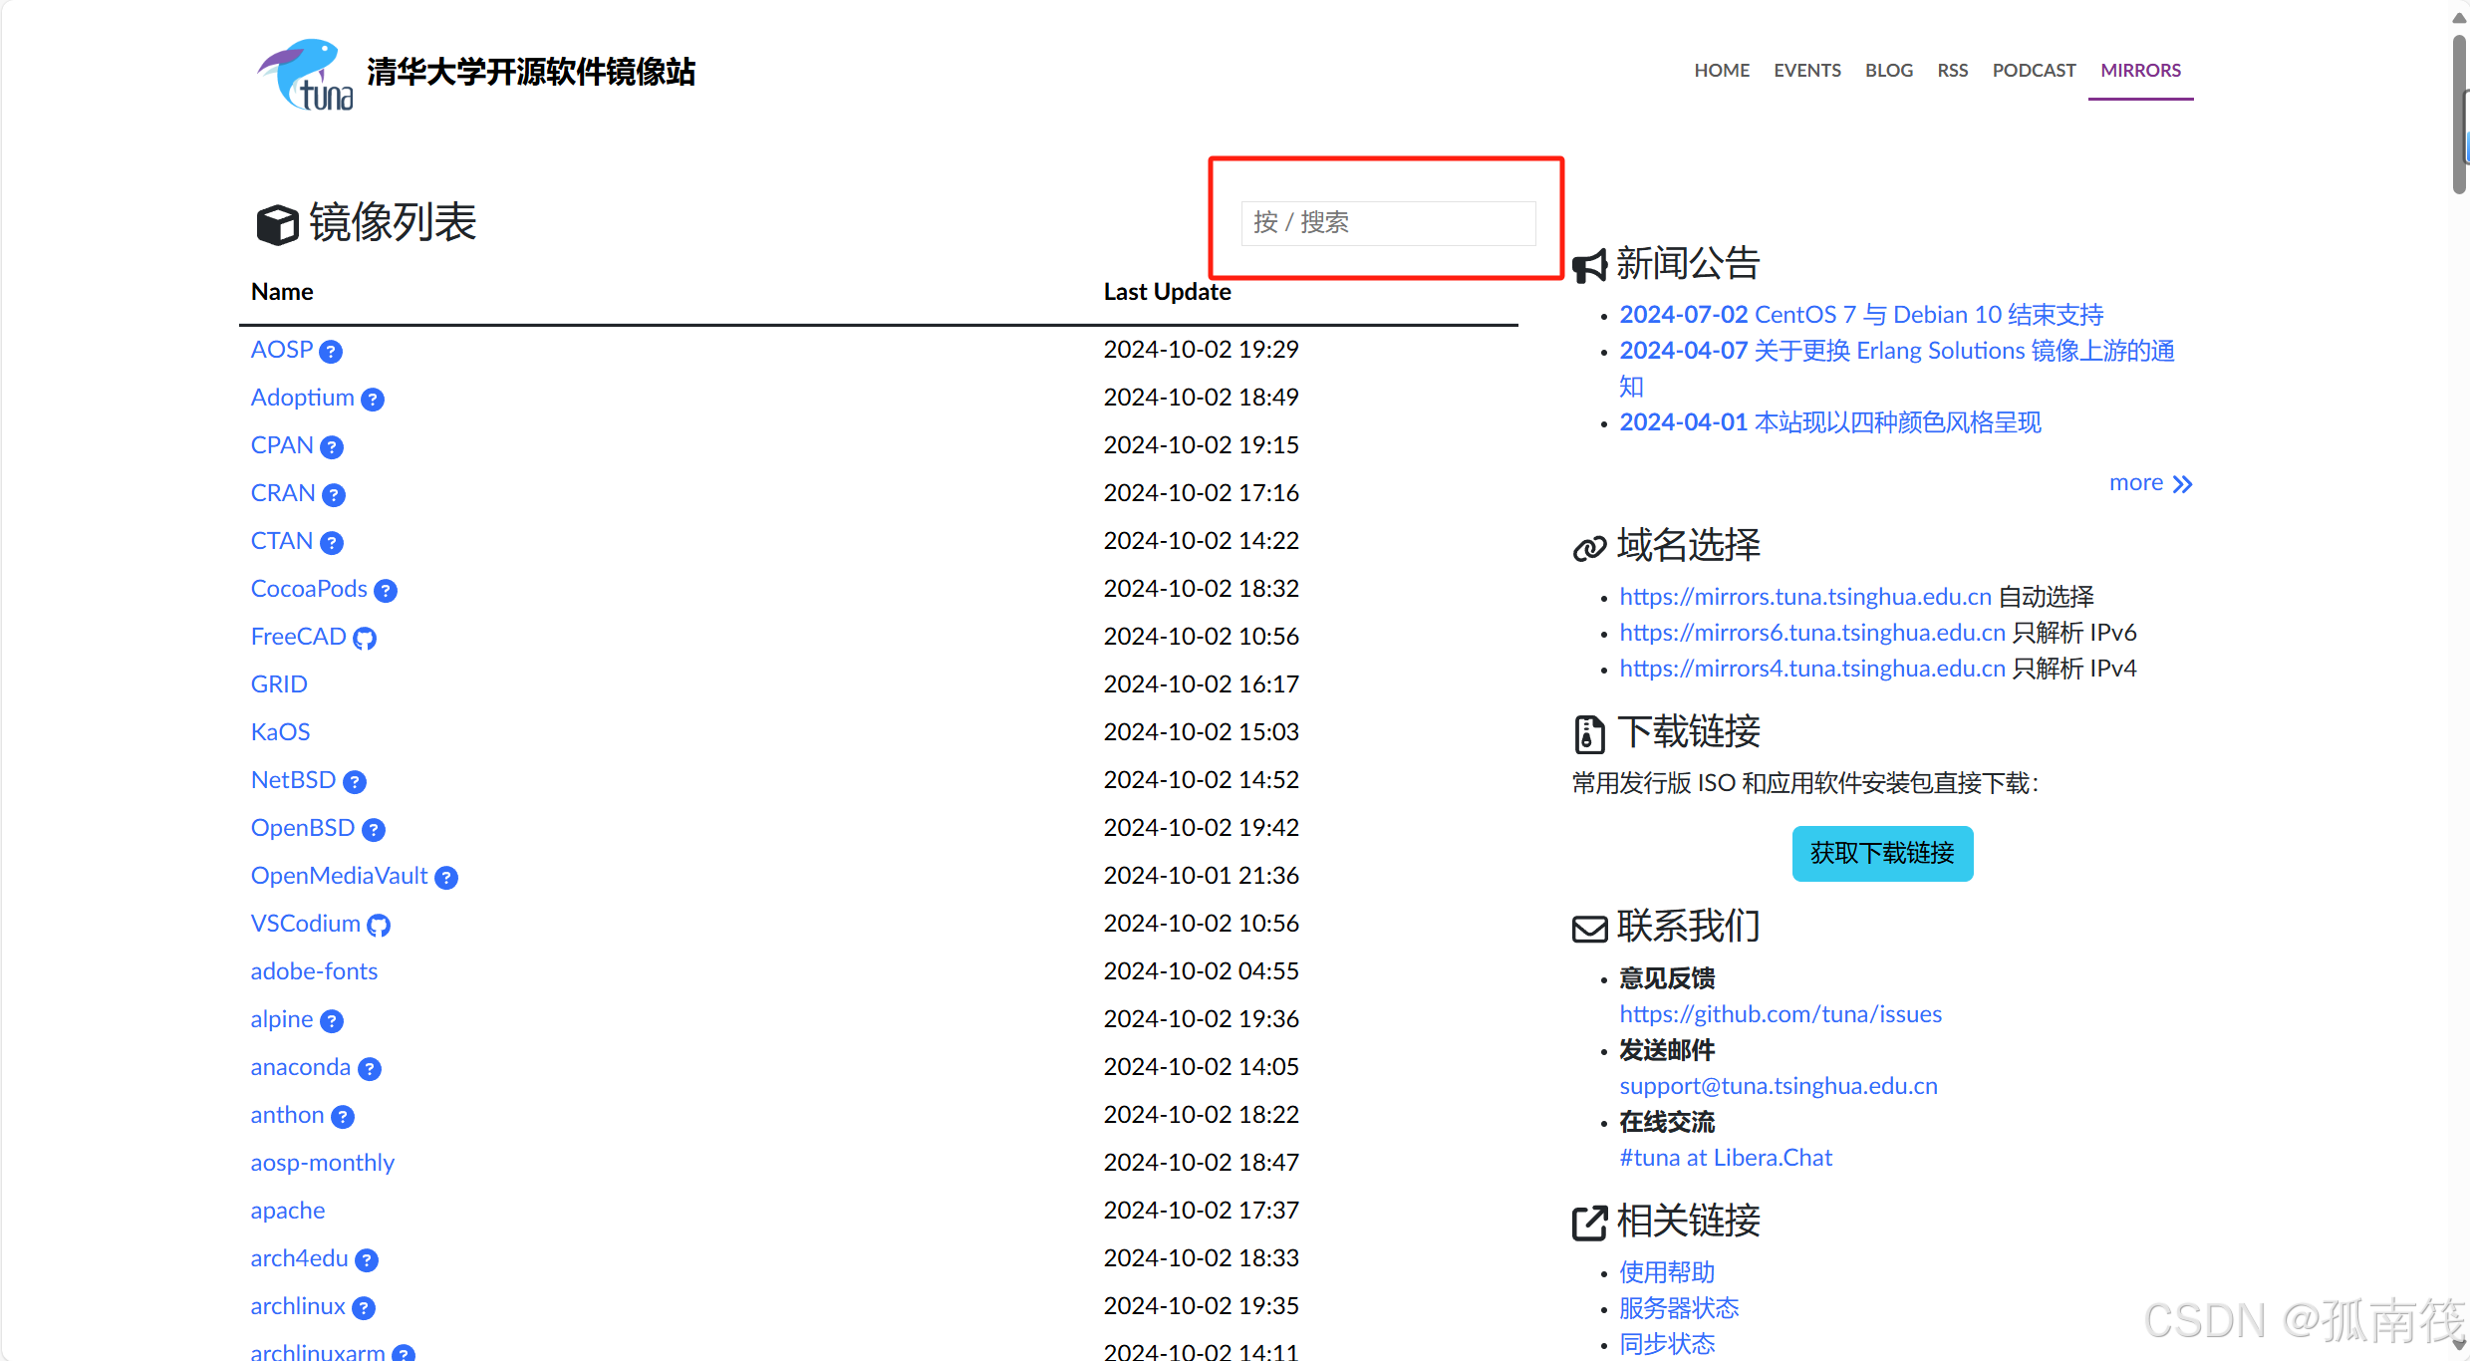Select the MIRRORS menu item
This screenshot has height=1361, width=2470.
[x=2140, y=71]
